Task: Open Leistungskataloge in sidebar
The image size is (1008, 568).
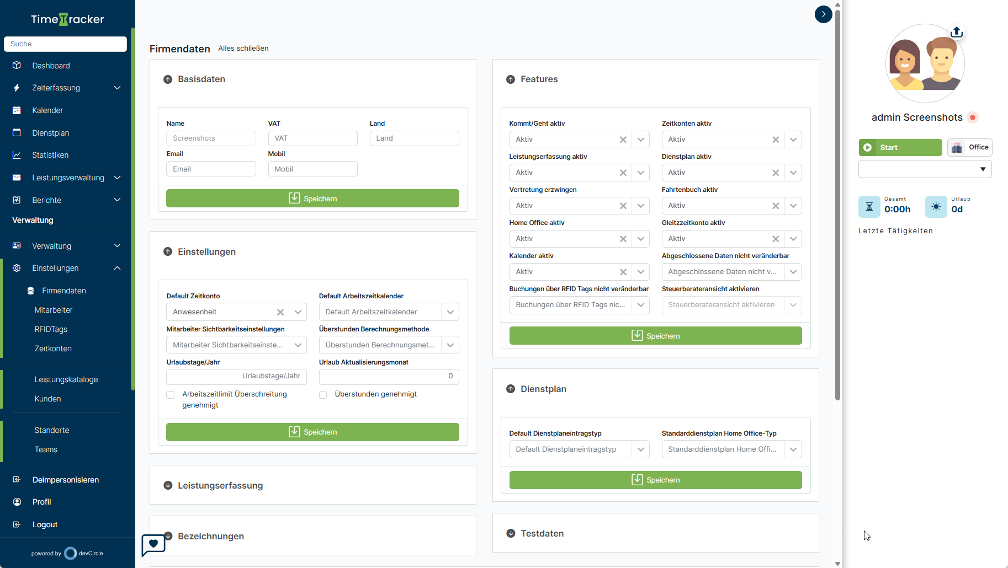Action: click(66, 379)
